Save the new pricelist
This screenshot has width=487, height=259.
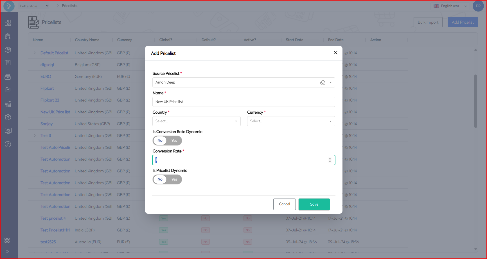pyautogui.click(x=314, y=204)
